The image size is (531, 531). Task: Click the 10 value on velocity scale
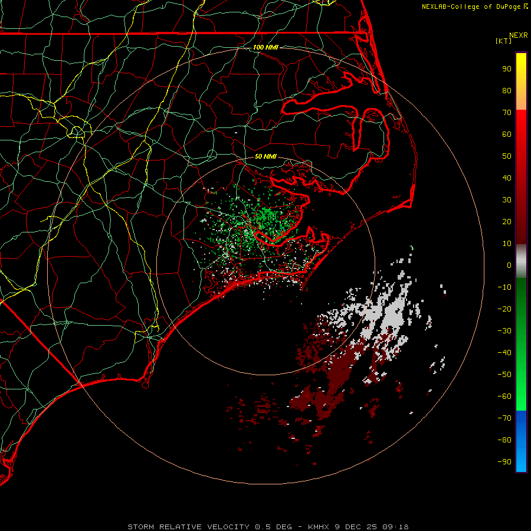pyautogui.click(x=507, y=244)
